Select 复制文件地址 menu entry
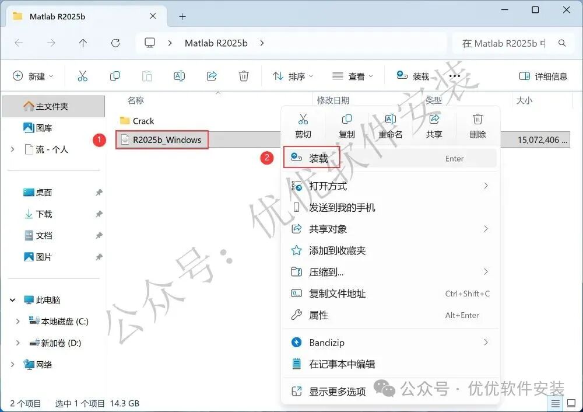Viewport: 583px width, 412px height. (390, 294)
